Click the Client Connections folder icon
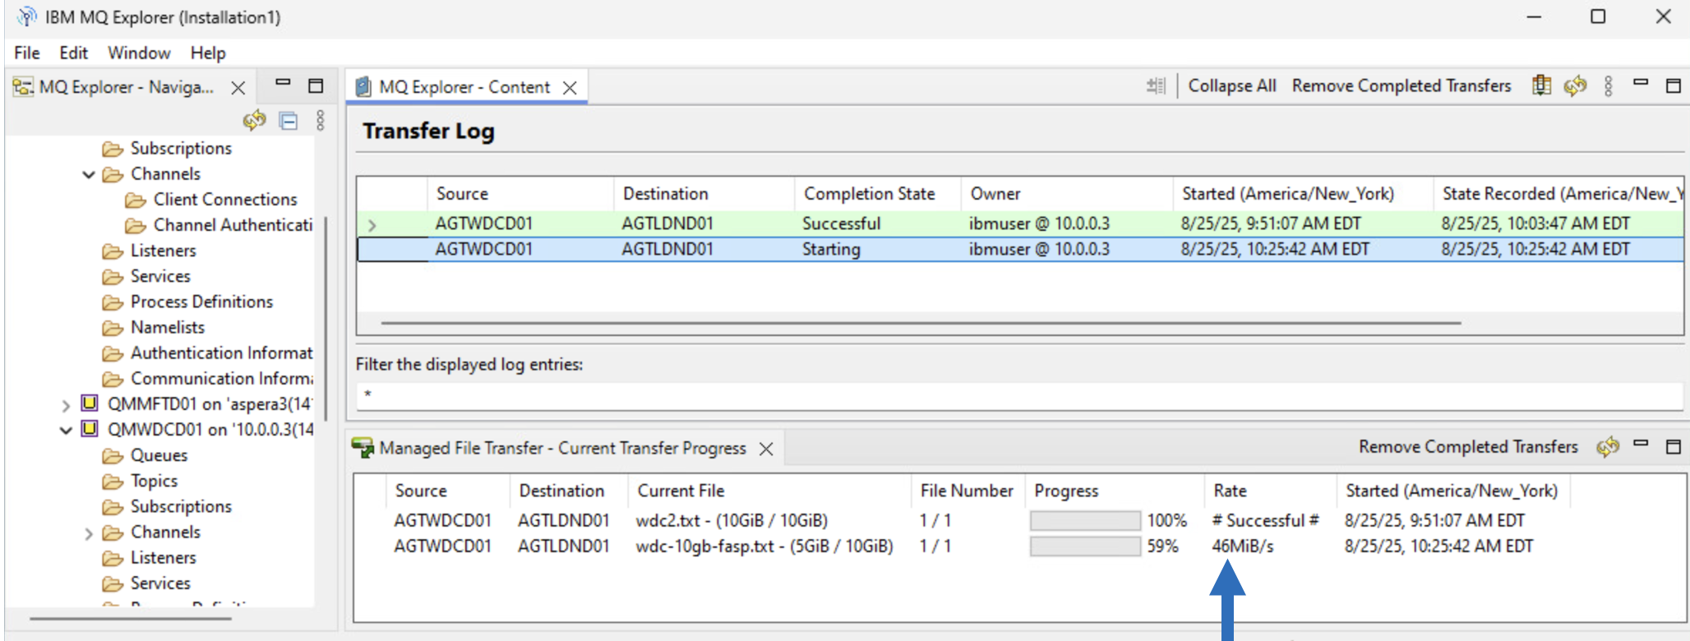 pos(136,200)
